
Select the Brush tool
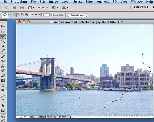pos(3,61)
